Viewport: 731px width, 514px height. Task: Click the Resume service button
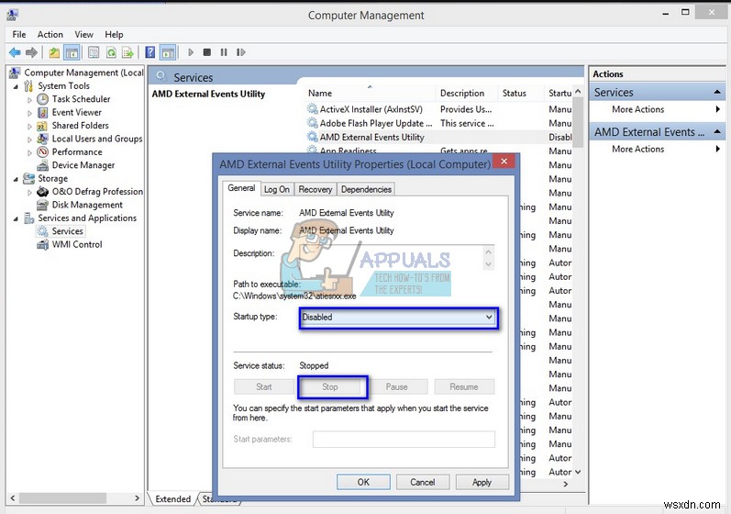[464, 386]
